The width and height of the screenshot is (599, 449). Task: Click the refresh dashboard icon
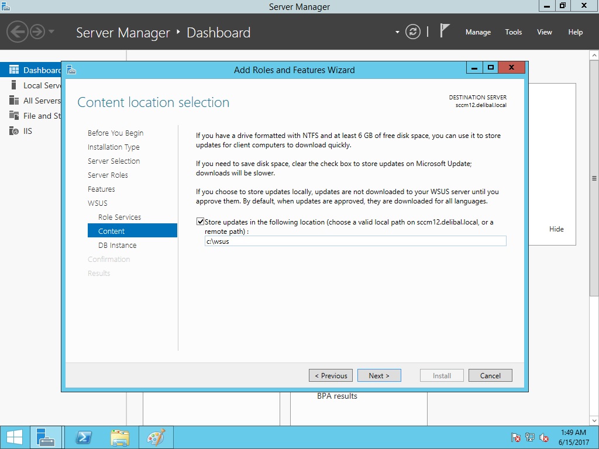pyautogui.click(x=413, y=32)
